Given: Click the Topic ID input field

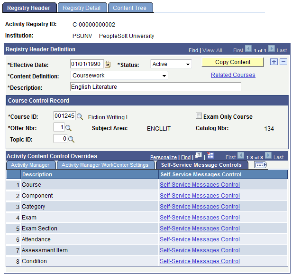Looking at the screenshot, I should pos(60,138).
